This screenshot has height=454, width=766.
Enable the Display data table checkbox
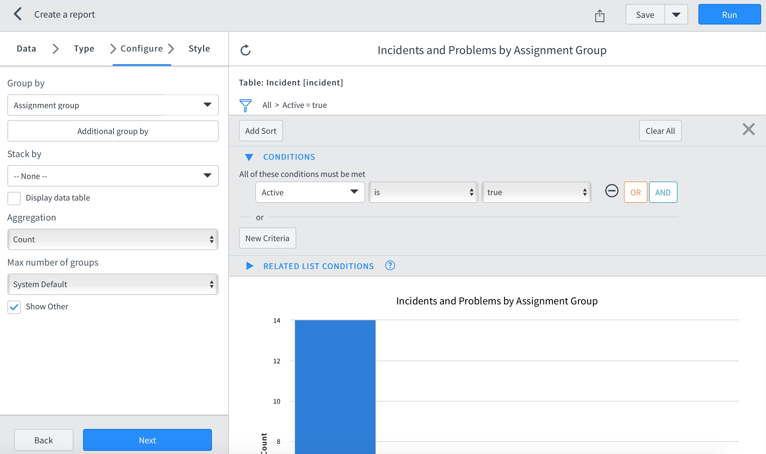point(14,198)
